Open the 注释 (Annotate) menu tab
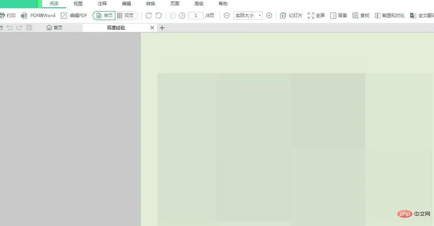Viewport: 434px width, 226px height. pyautogui.click(x=102, y=4)
